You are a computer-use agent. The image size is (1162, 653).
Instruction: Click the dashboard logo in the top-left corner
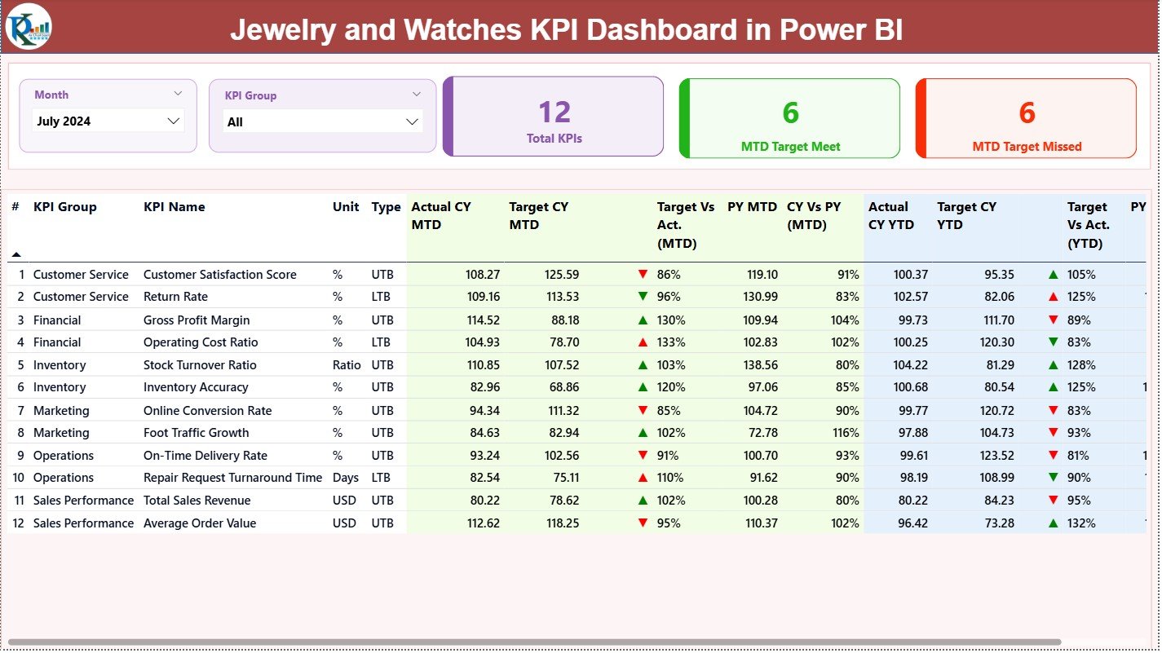[x=27, y=29]
